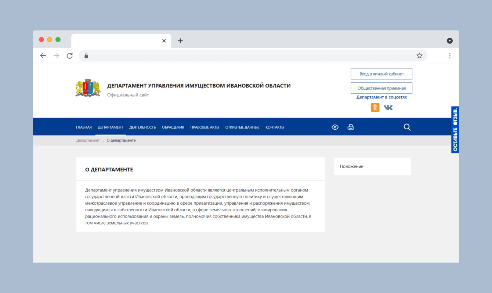View site security via the lock icon
This screenshot has width=492, height=293.
pyautogui.click(x=86, y=55)
